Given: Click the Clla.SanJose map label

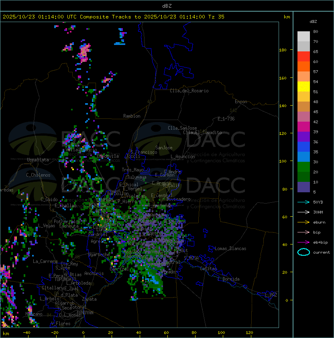Looking at the screenshot, I should click(182, 128).
